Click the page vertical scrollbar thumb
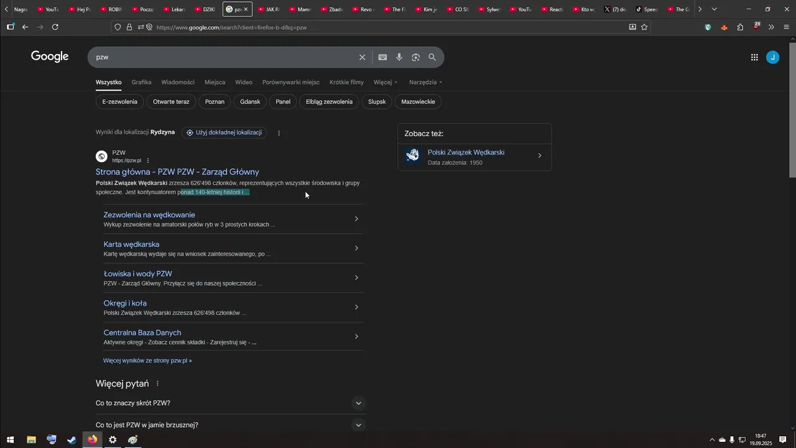This screenshot has width=796, height=448. pyautogui.click(x=792, y=109)
